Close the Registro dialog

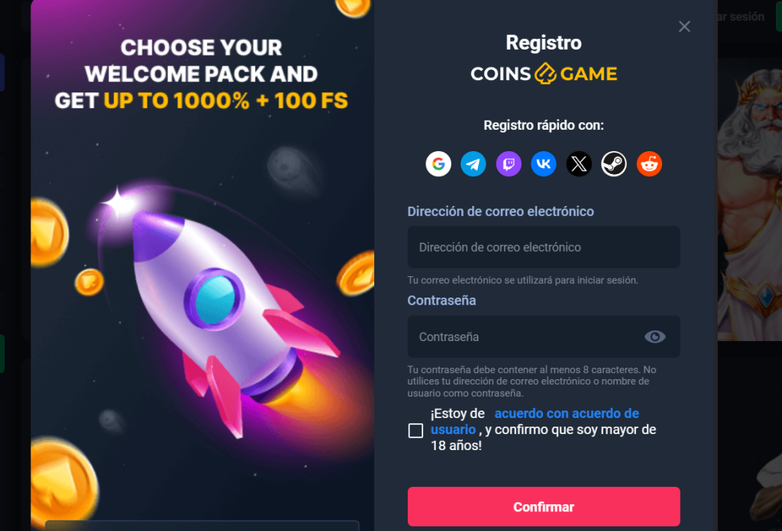[x=684, y=27]
